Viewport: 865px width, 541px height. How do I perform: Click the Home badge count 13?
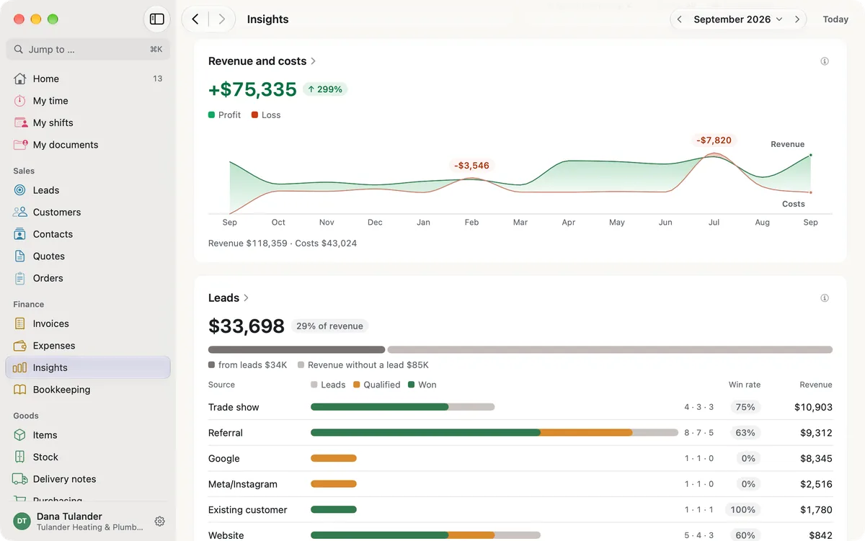(x=157, y=79)
